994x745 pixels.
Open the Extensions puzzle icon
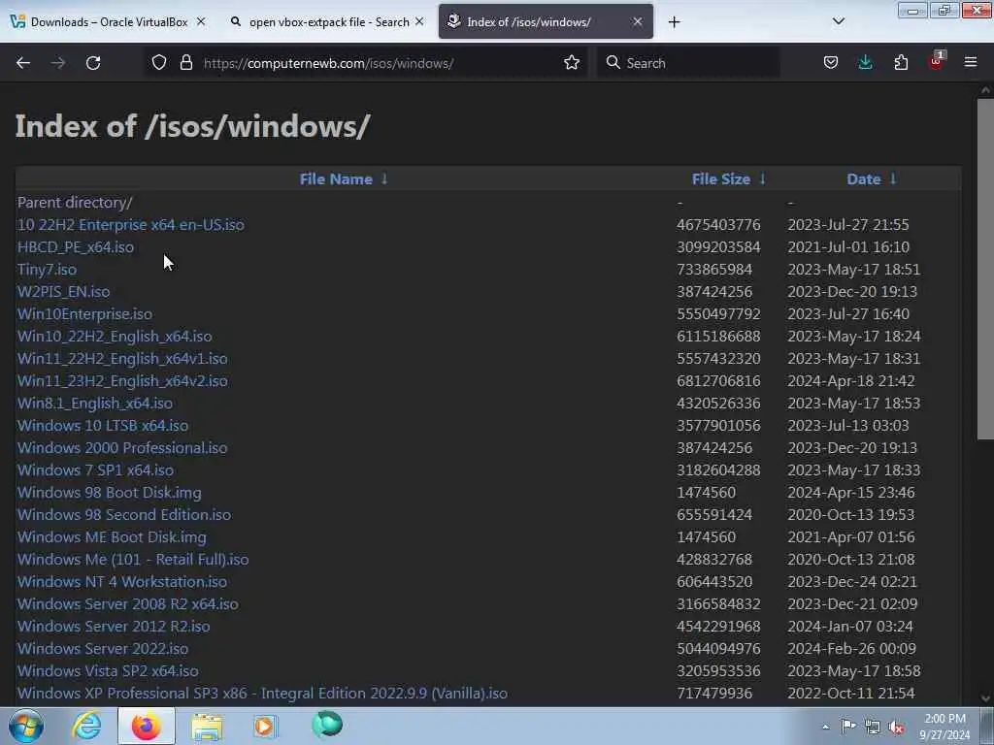coord(901,63)
